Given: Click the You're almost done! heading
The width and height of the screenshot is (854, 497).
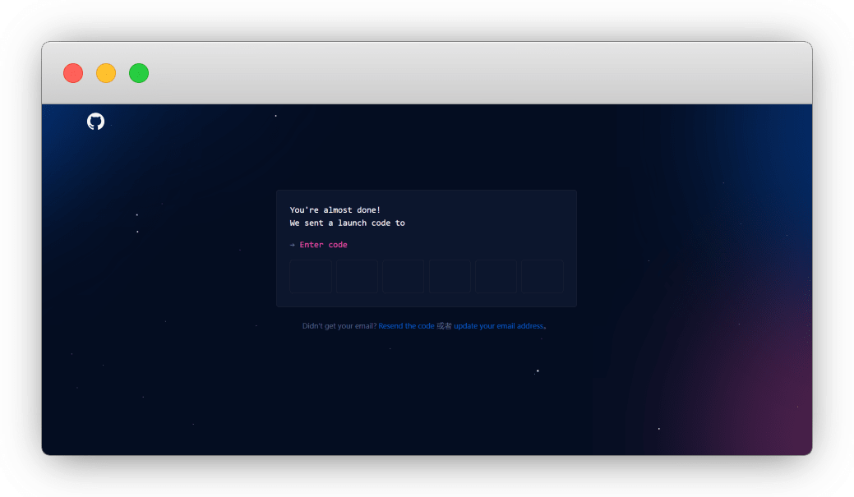Looking at the screenshot, I should point(335,209).
